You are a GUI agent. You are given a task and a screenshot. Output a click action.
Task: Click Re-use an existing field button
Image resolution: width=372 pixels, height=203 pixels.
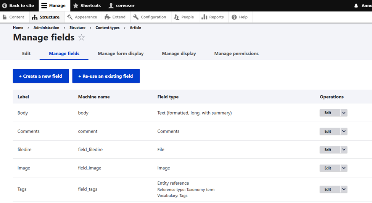click(106, 76)
